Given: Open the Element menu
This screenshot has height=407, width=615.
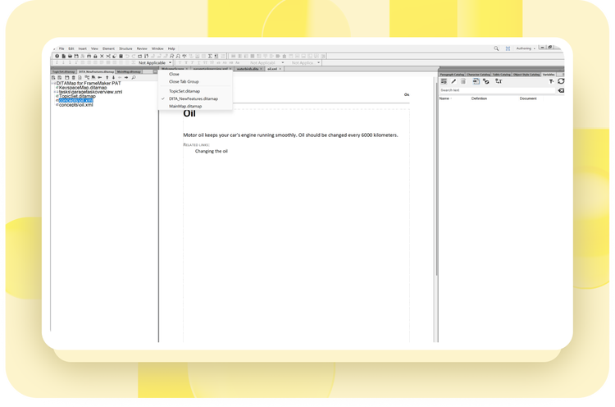Looking at the screenshot, I should coord(108,48).
